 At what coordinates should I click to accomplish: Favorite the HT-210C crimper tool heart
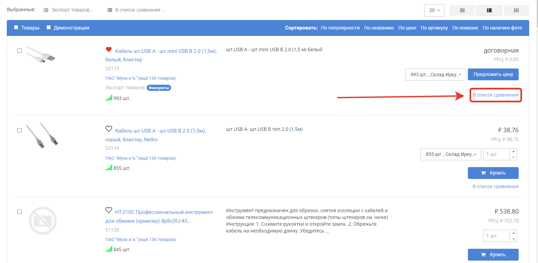click(x=109, y=210)
